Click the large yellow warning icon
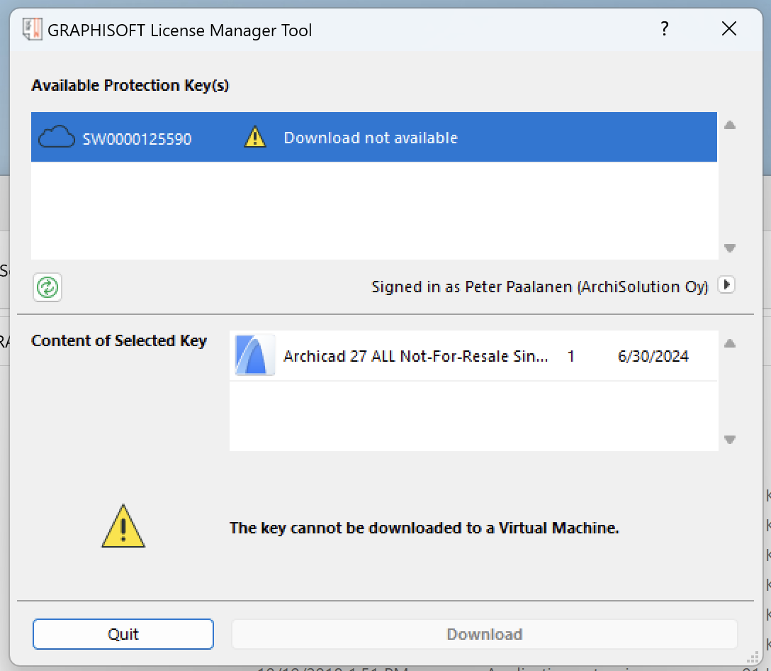This screenshot has height=671, width=771. click(123, 527)
